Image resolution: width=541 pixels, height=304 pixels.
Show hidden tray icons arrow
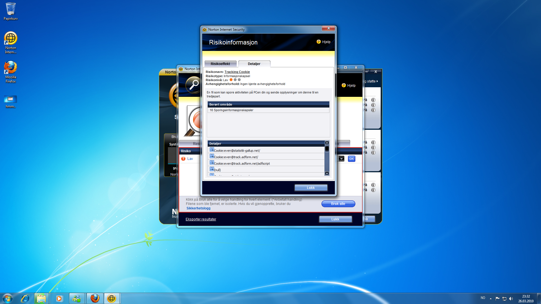(x=491, y=299)
